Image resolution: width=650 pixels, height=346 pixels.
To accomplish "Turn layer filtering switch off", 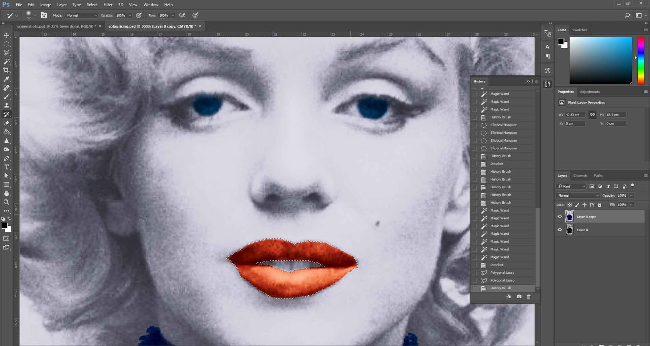I will tap(633, 186).
